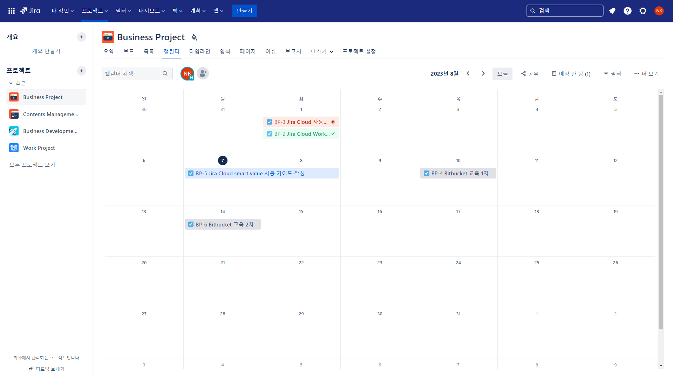Screen dimensions: 673x378
Task: Open the BP-4 Bitbucket 교육 1차 event
Action: pyautogui.click(x=458, y=173)
